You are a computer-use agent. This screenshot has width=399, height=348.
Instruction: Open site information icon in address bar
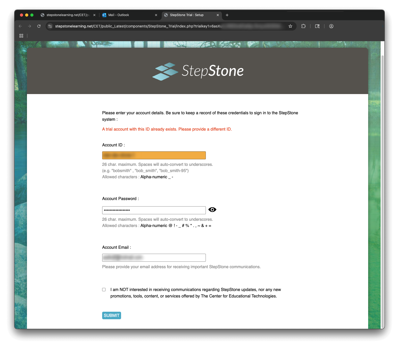click(x=50, y=26)
